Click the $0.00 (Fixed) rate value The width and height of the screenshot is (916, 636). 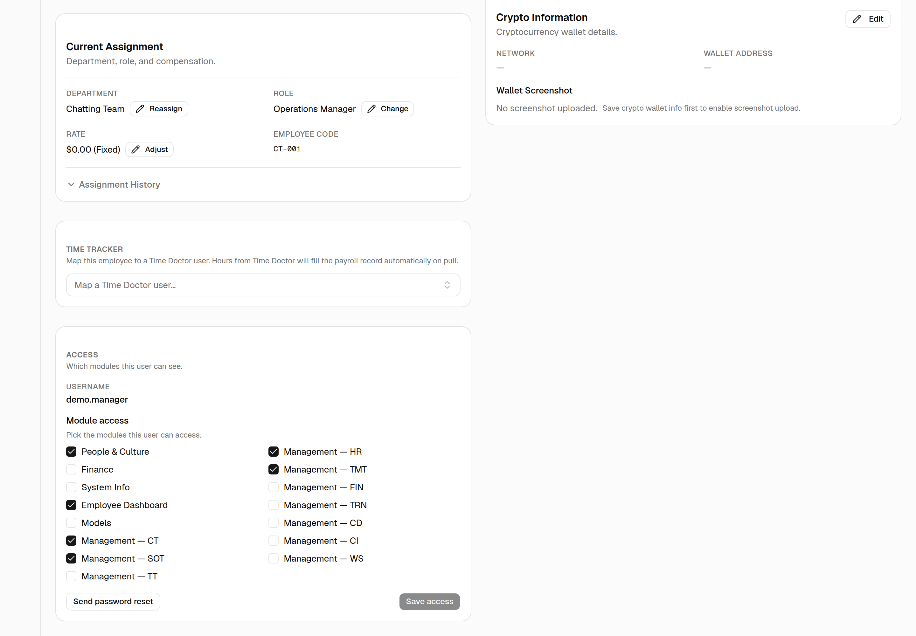[93, 149]
